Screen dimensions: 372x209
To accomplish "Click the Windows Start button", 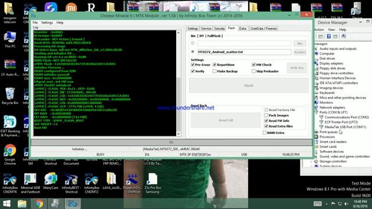I will [6, 204].
